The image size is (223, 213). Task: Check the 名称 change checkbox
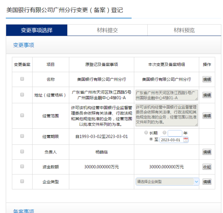[x=22, y=79]
